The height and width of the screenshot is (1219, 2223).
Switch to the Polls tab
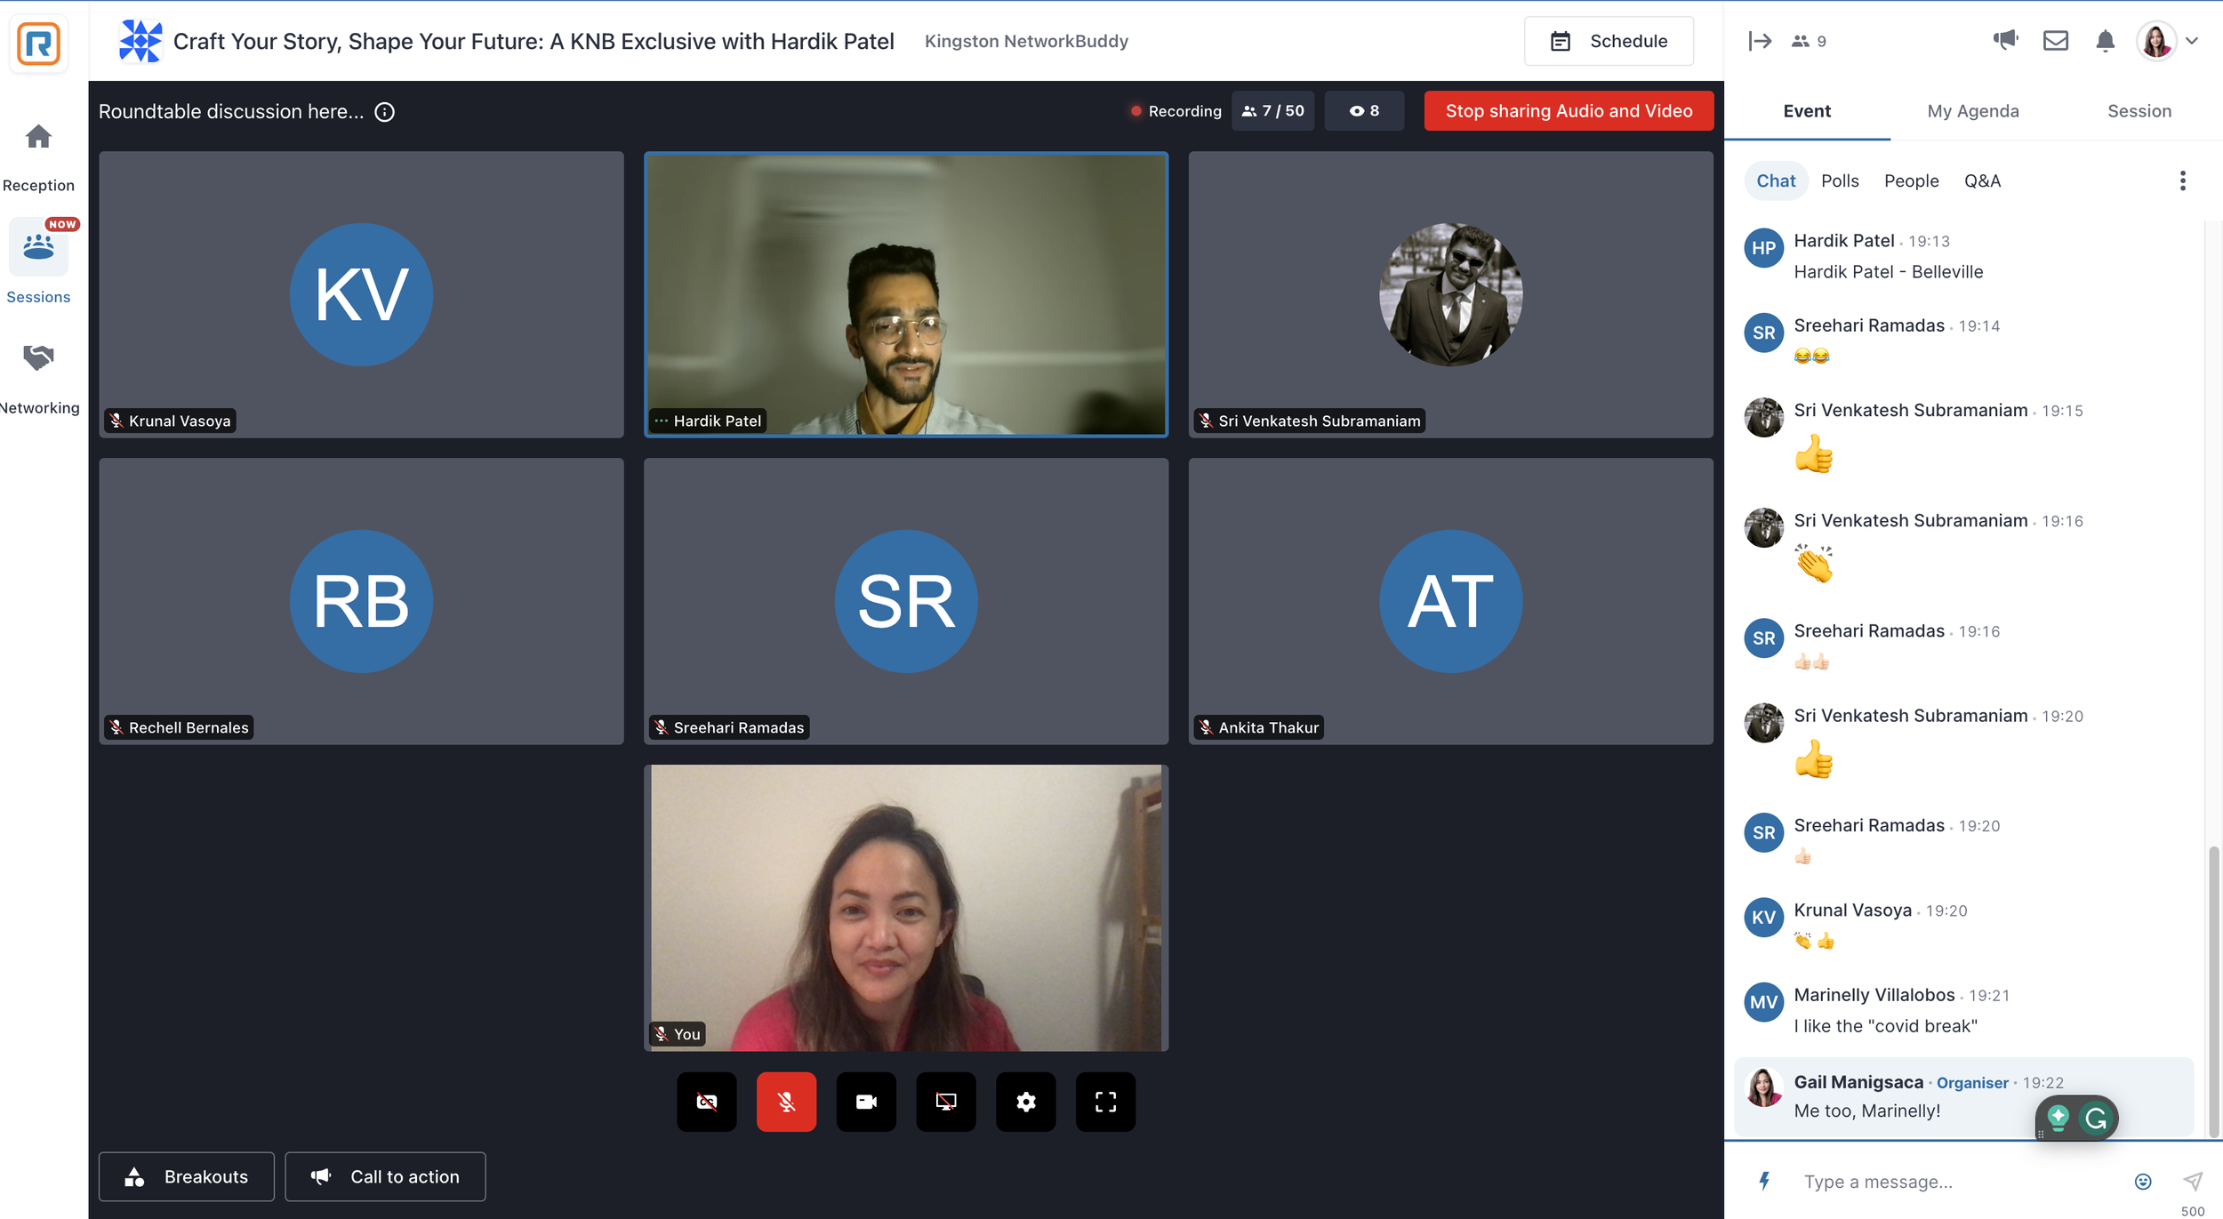pyautogui.click(x=1840, y=180)
